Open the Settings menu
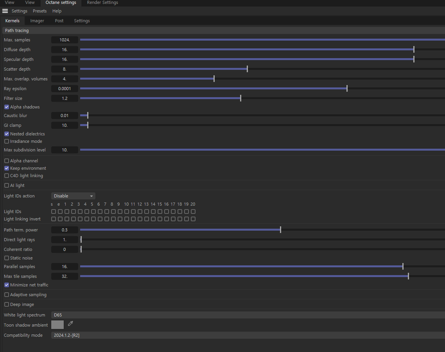The image size is (445, 352). (19, 11)
